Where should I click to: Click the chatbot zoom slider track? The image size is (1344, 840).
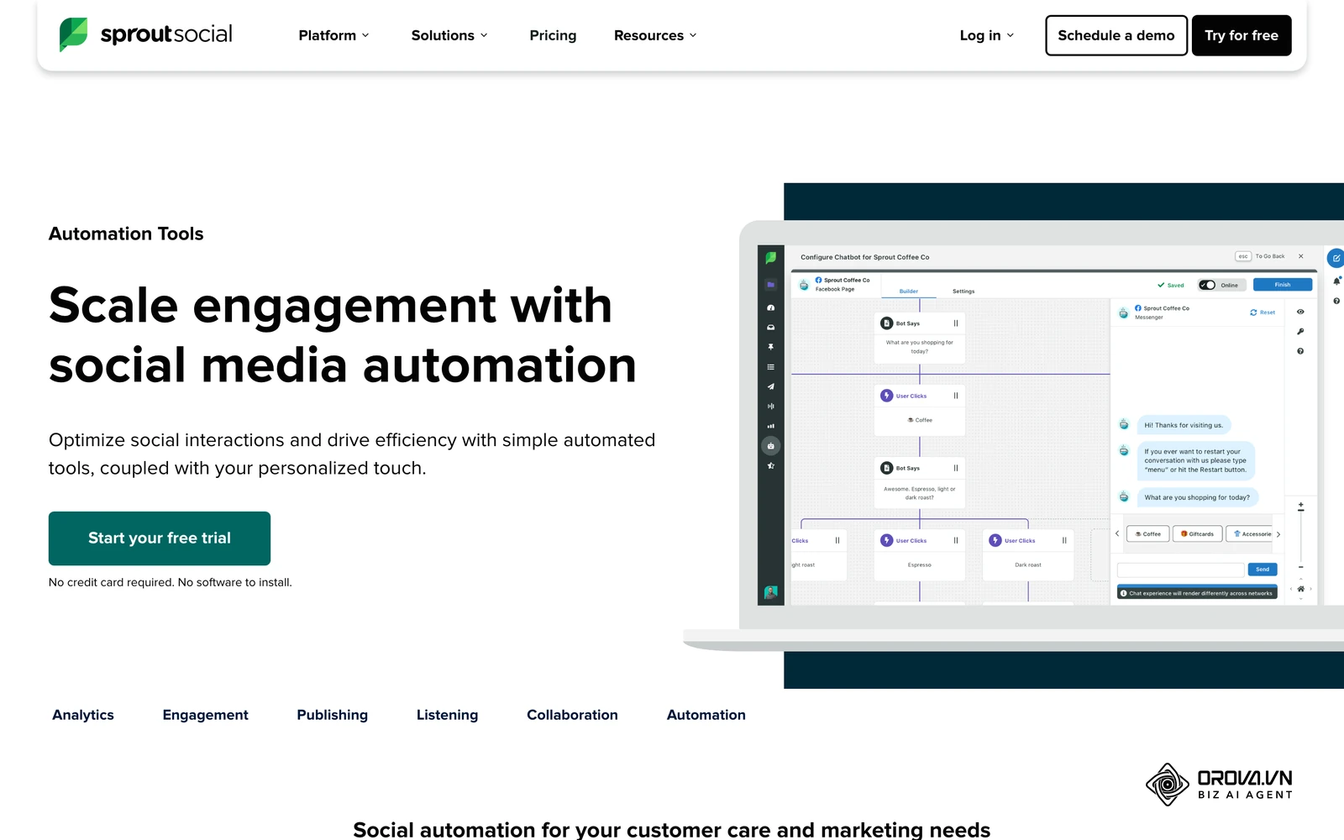[x=1301, y=538]
